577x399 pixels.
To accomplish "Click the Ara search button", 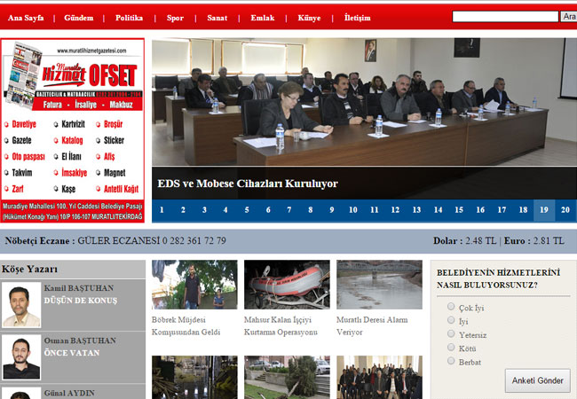I will click(569, 17).
